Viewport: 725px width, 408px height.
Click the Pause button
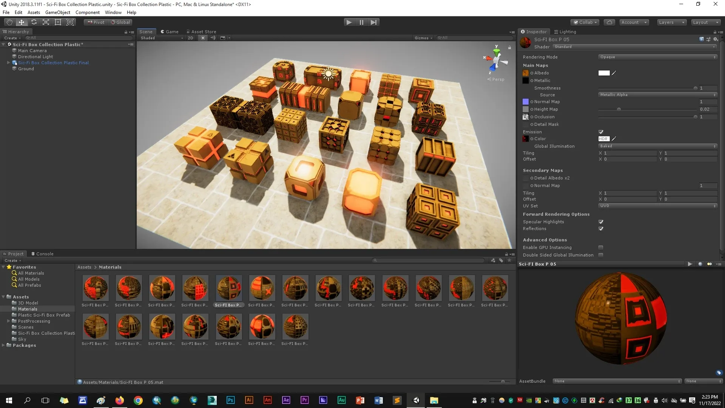(x=361, y=22)
